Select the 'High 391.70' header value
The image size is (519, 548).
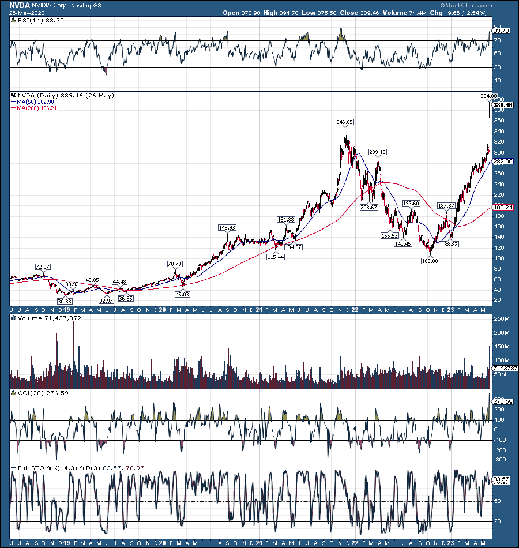(281, 13)
